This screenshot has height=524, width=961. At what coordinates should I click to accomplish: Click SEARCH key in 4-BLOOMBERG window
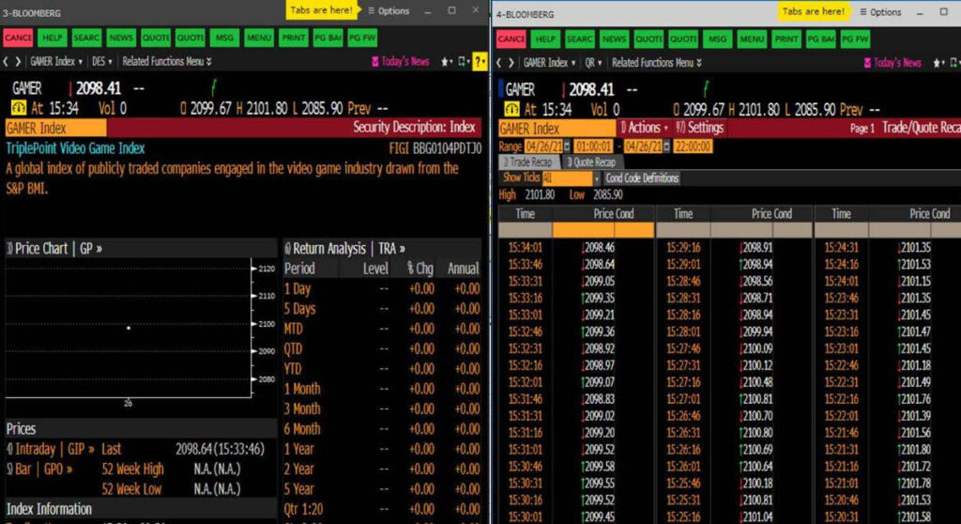580,39
